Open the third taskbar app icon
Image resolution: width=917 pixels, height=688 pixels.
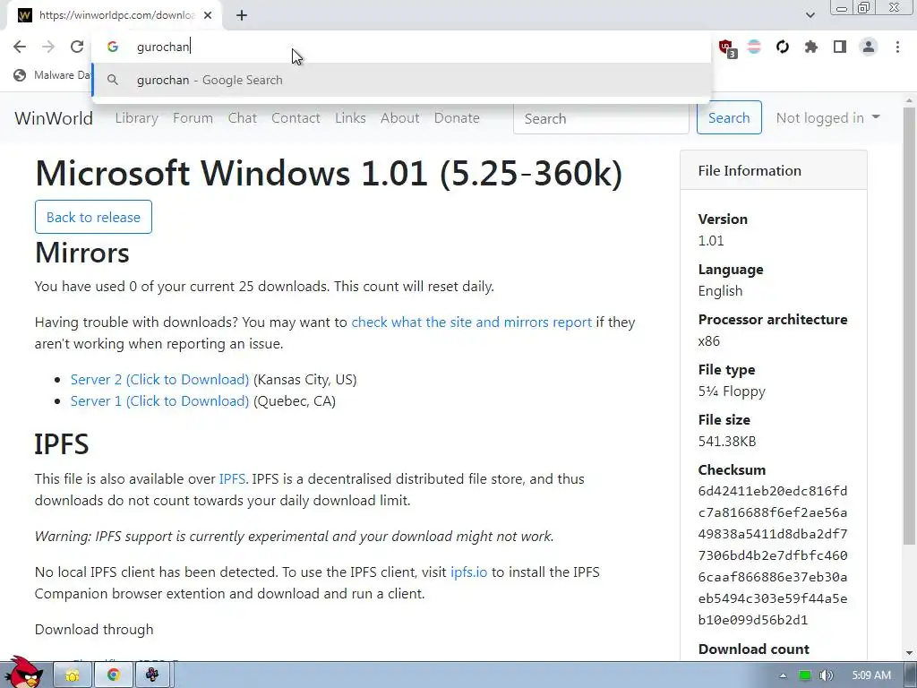[152, 675]
